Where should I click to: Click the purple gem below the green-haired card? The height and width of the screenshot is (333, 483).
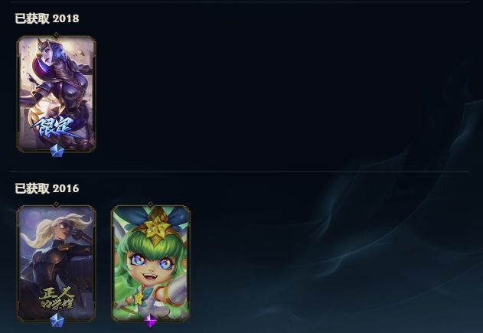click(x=150, y=321)
